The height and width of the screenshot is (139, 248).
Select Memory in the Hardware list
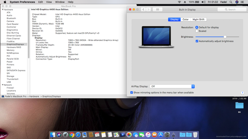click(11, 50)
